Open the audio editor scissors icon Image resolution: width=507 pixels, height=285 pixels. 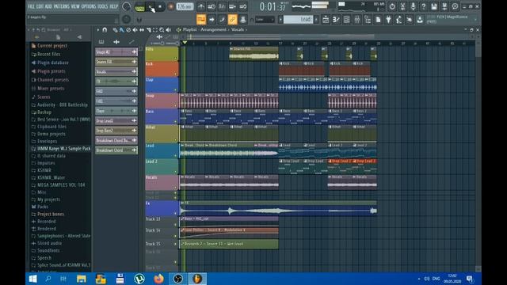point(402,6)
